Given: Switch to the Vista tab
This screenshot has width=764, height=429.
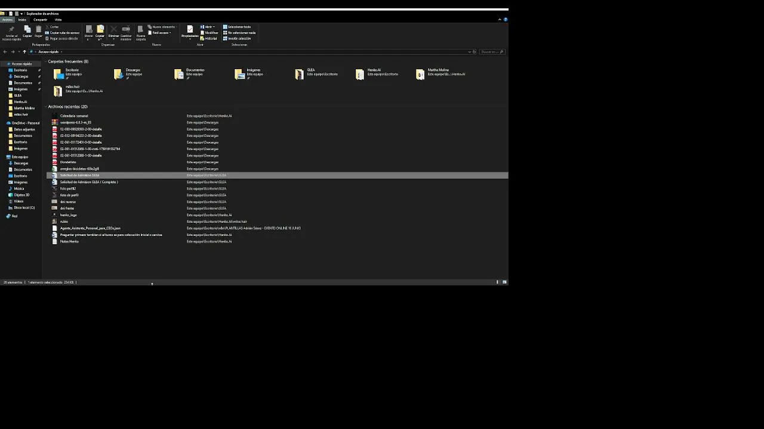Looking at the screenshot, I should pos(58,20).
